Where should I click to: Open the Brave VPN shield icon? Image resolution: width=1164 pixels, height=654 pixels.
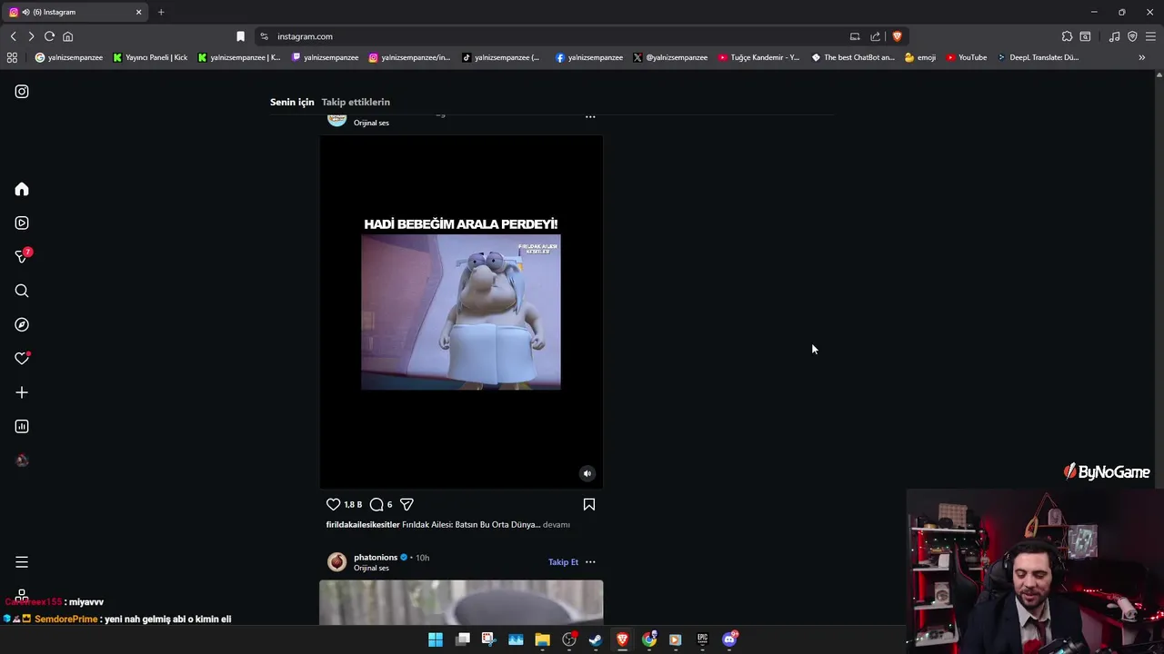(1132, 36)
